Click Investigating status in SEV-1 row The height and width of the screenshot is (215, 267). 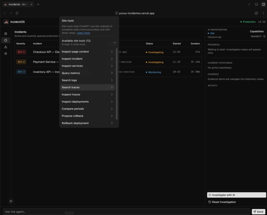pyautogui.click(x=155, y=53)
